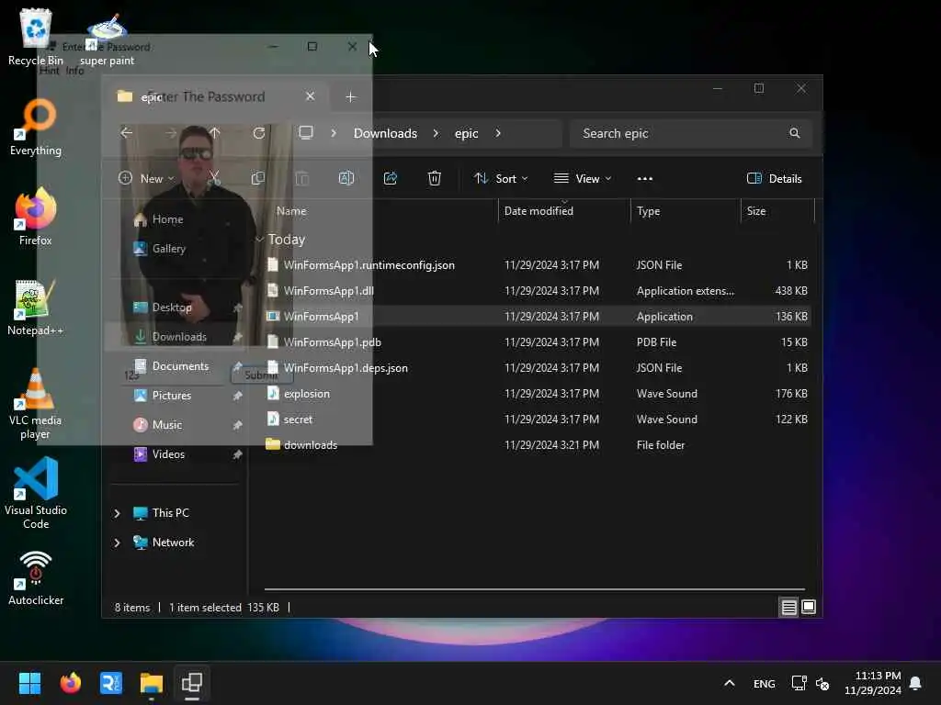Select Videos in navigation pane
The width and height of the screenshot is (941, 705).
[168, 454]
